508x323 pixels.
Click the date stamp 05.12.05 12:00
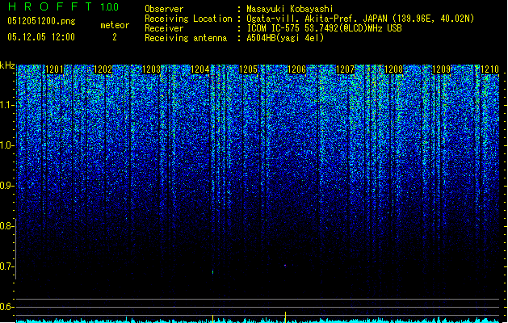41,37
